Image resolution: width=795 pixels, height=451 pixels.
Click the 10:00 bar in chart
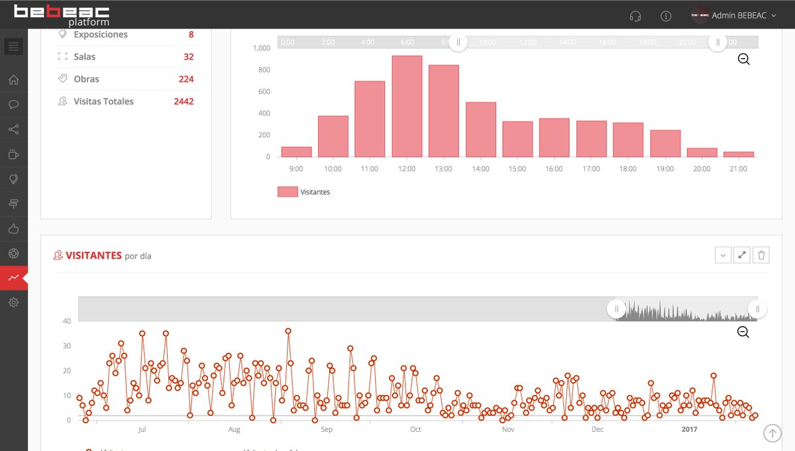[x=333, y=136]
